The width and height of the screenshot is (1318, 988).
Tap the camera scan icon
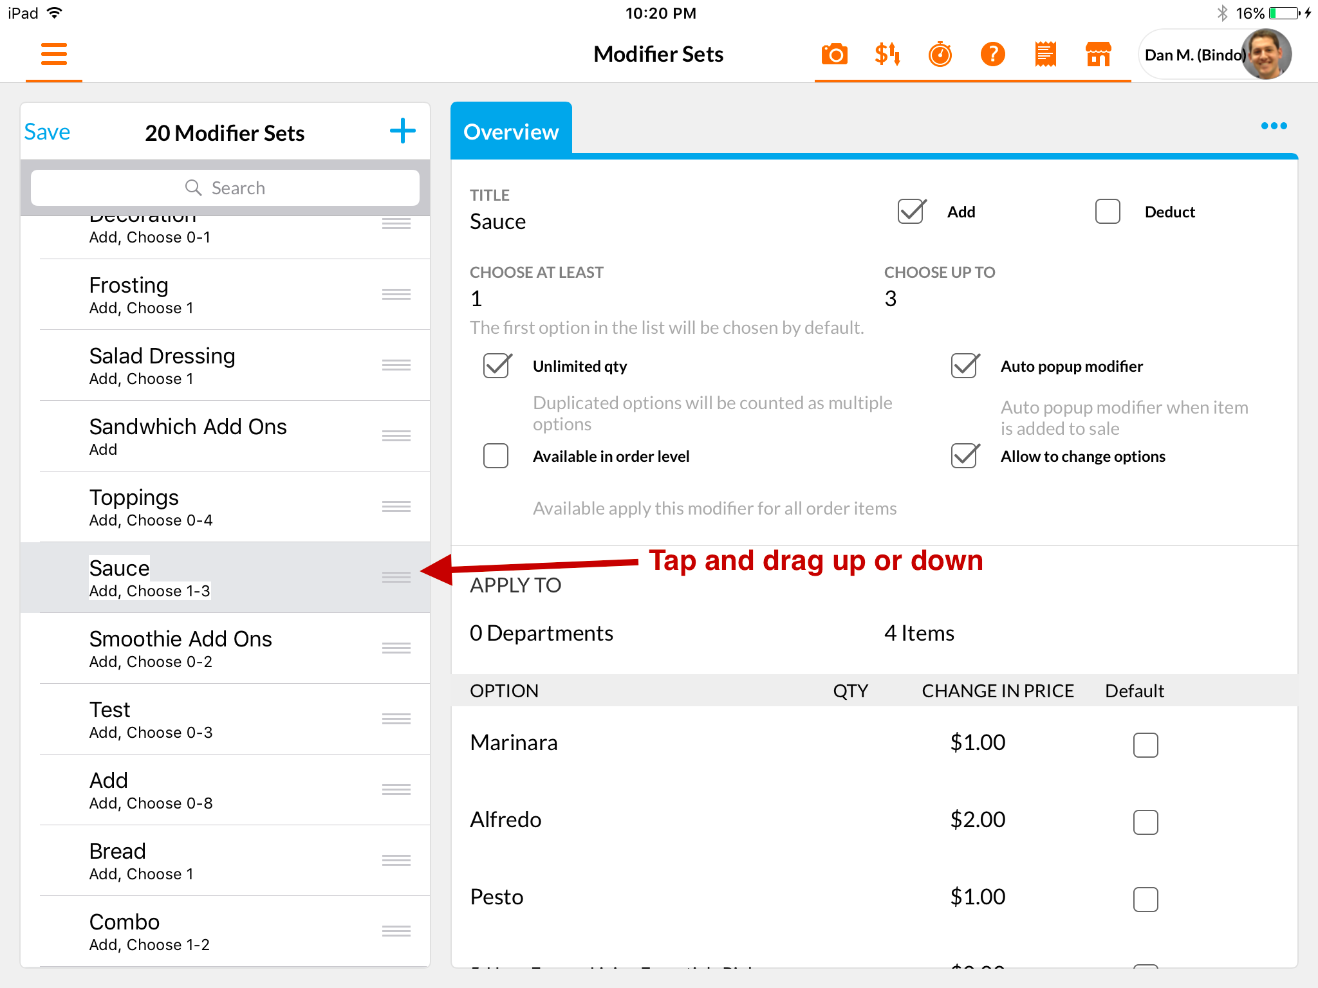tap(834, 54)
